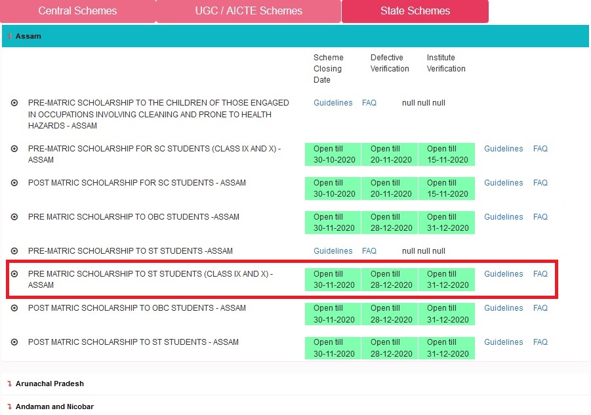Expand the Arunachal Pradesh section
Viewport: 591px width, 415px height.
pyautogui.click(x=49, y=384)
